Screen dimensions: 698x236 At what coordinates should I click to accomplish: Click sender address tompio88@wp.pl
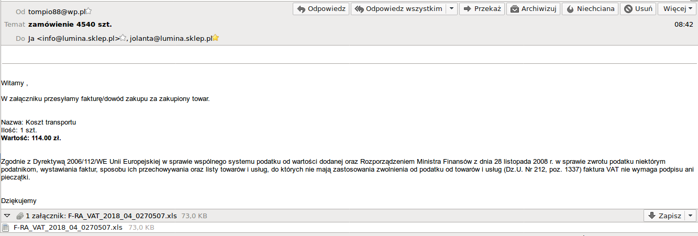57,11
